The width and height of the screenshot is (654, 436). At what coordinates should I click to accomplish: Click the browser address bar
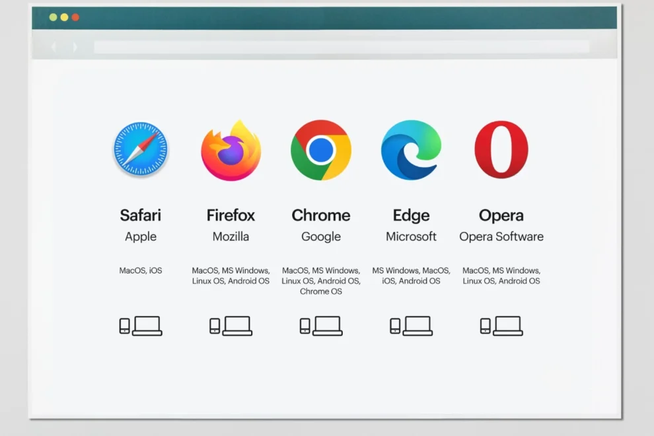click(341, 47)
